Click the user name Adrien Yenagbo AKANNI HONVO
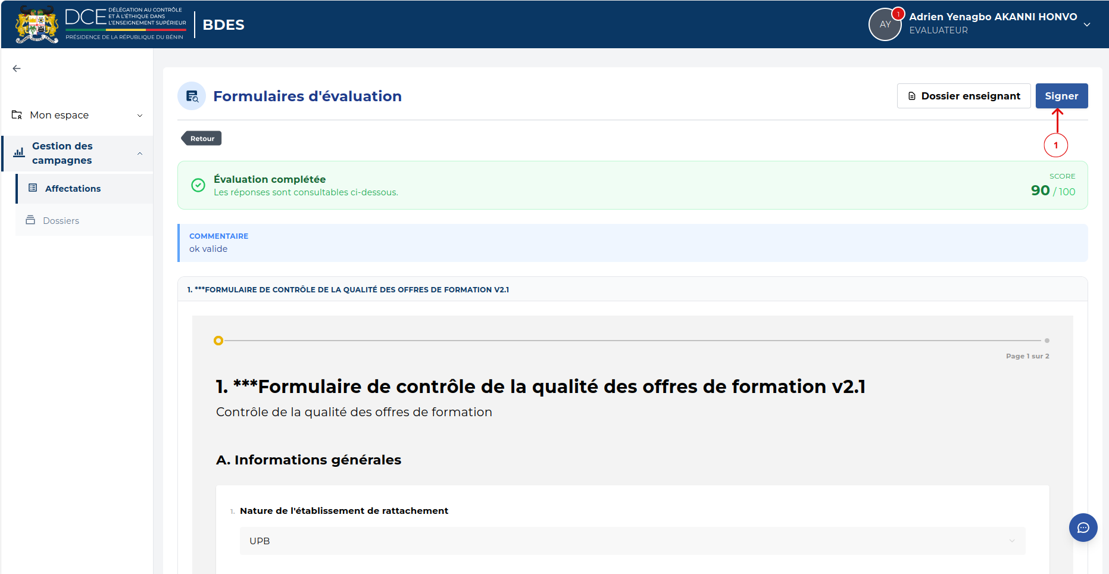 [x=992, y=17]
